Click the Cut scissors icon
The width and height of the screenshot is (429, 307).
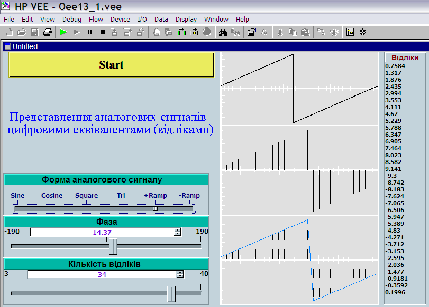pos(280,32)
